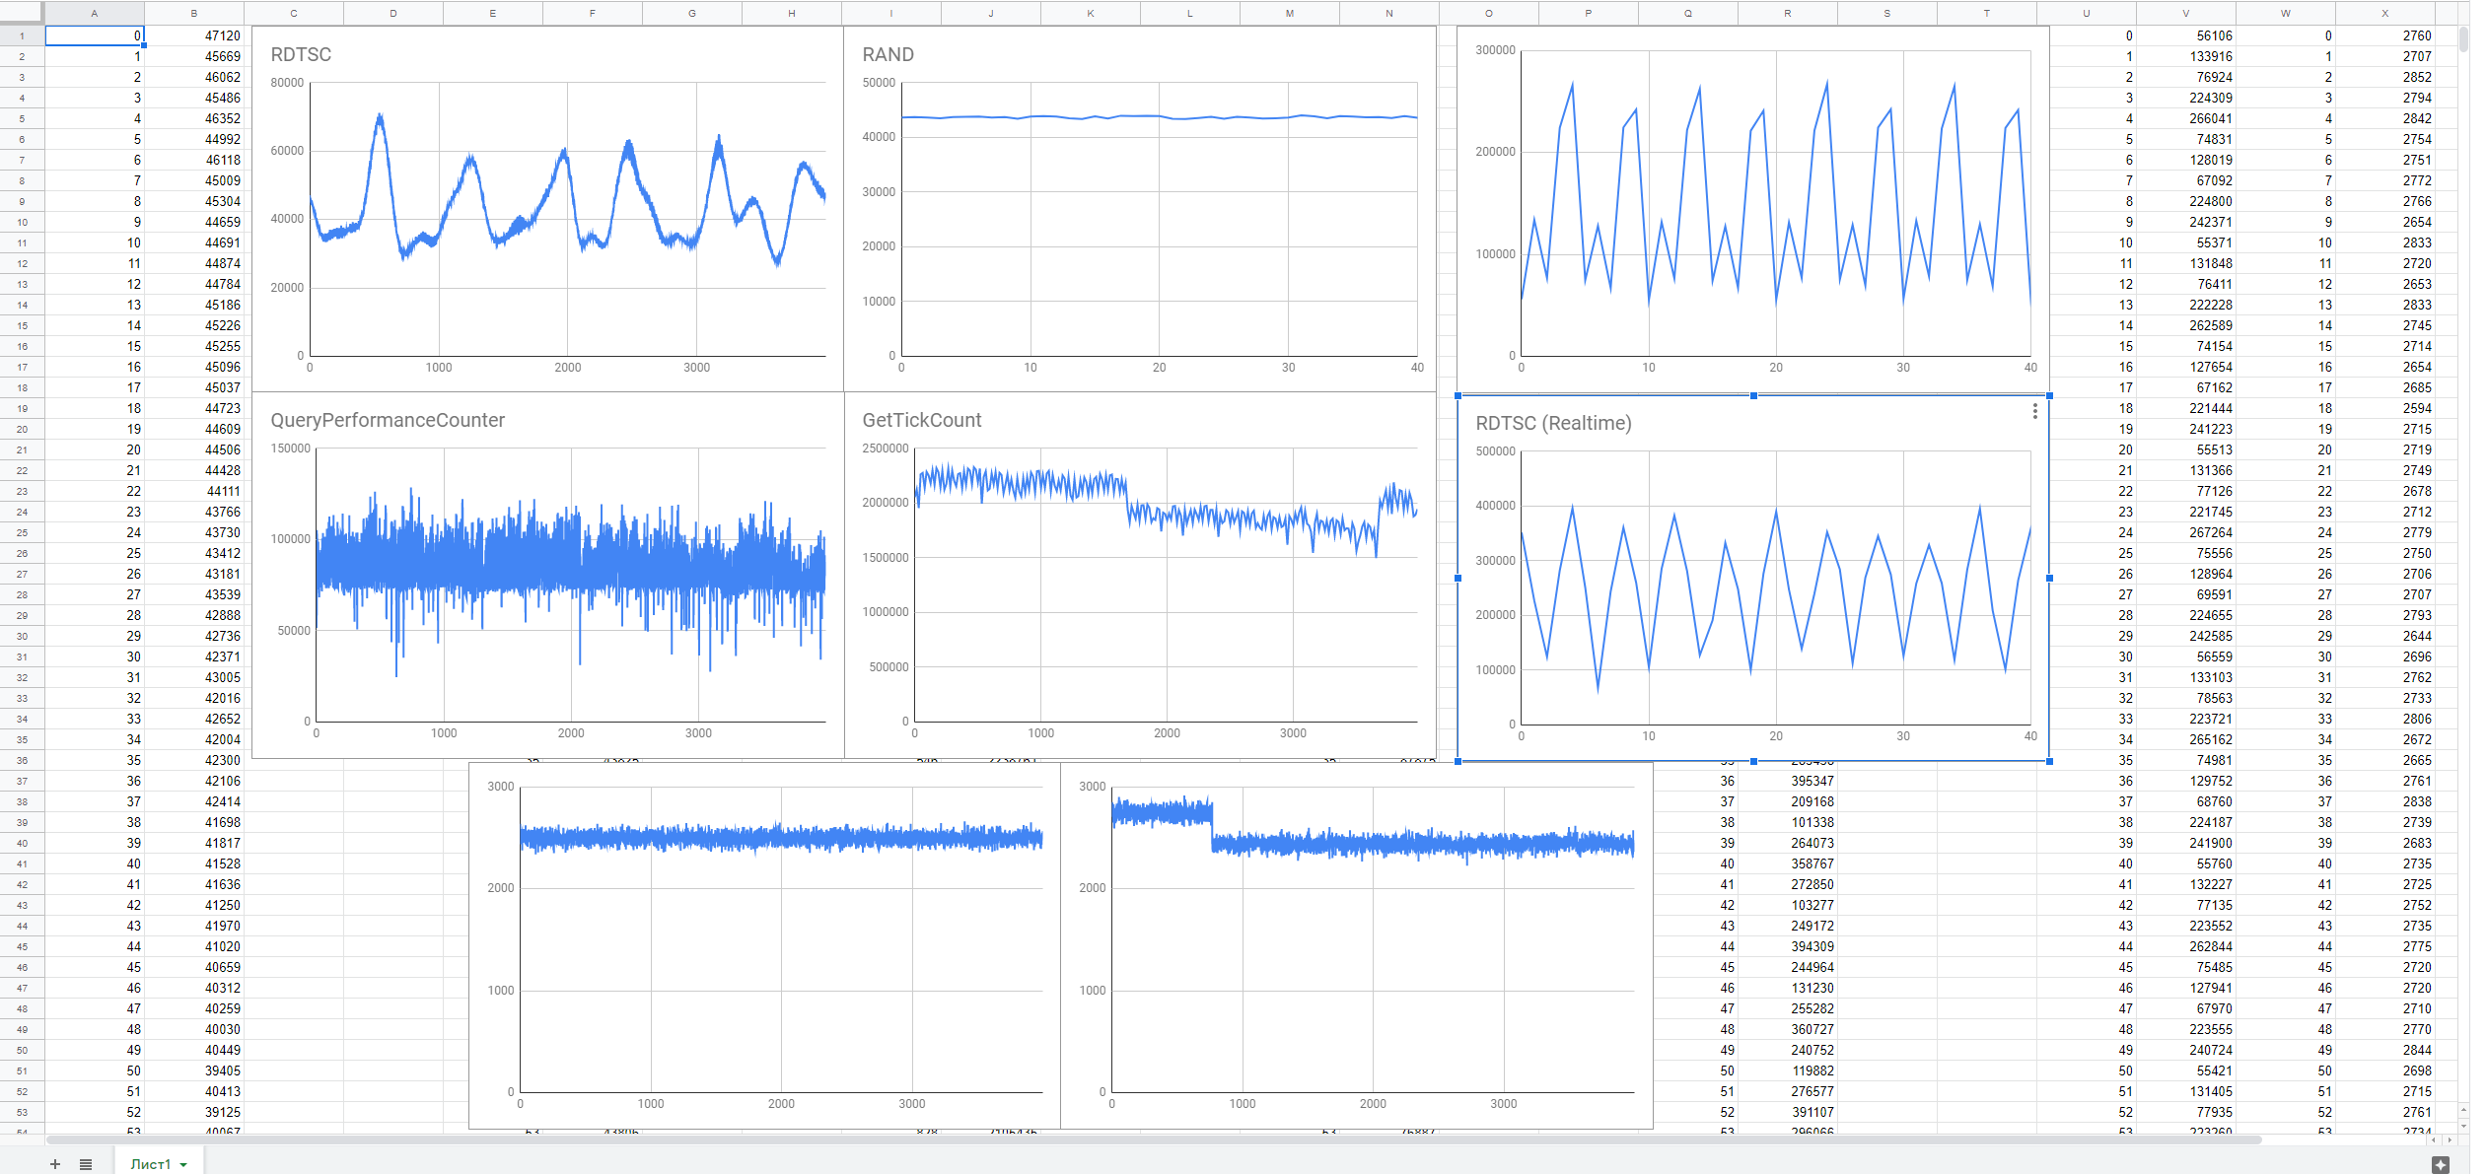Image resolution: width=2488 pixels, height=1174 pixels.
Task: Click the scroll left arrow
Action: click(x=2434, y=1139)
